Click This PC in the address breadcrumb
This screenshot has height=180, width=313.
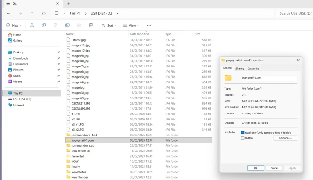(x=75, y=13)
